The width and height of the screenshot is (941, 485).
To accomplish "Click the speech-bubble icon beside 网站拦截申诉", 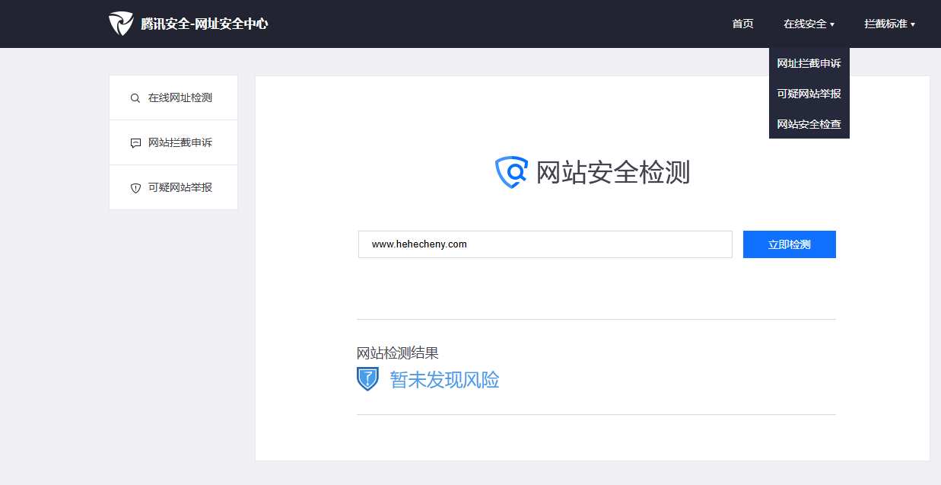I will coord(135,143).
